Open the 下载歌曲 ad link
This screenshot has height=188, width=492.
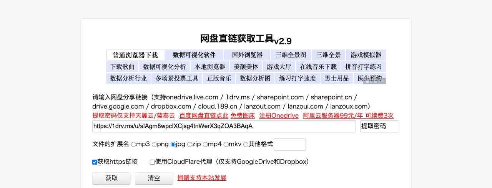122,67
